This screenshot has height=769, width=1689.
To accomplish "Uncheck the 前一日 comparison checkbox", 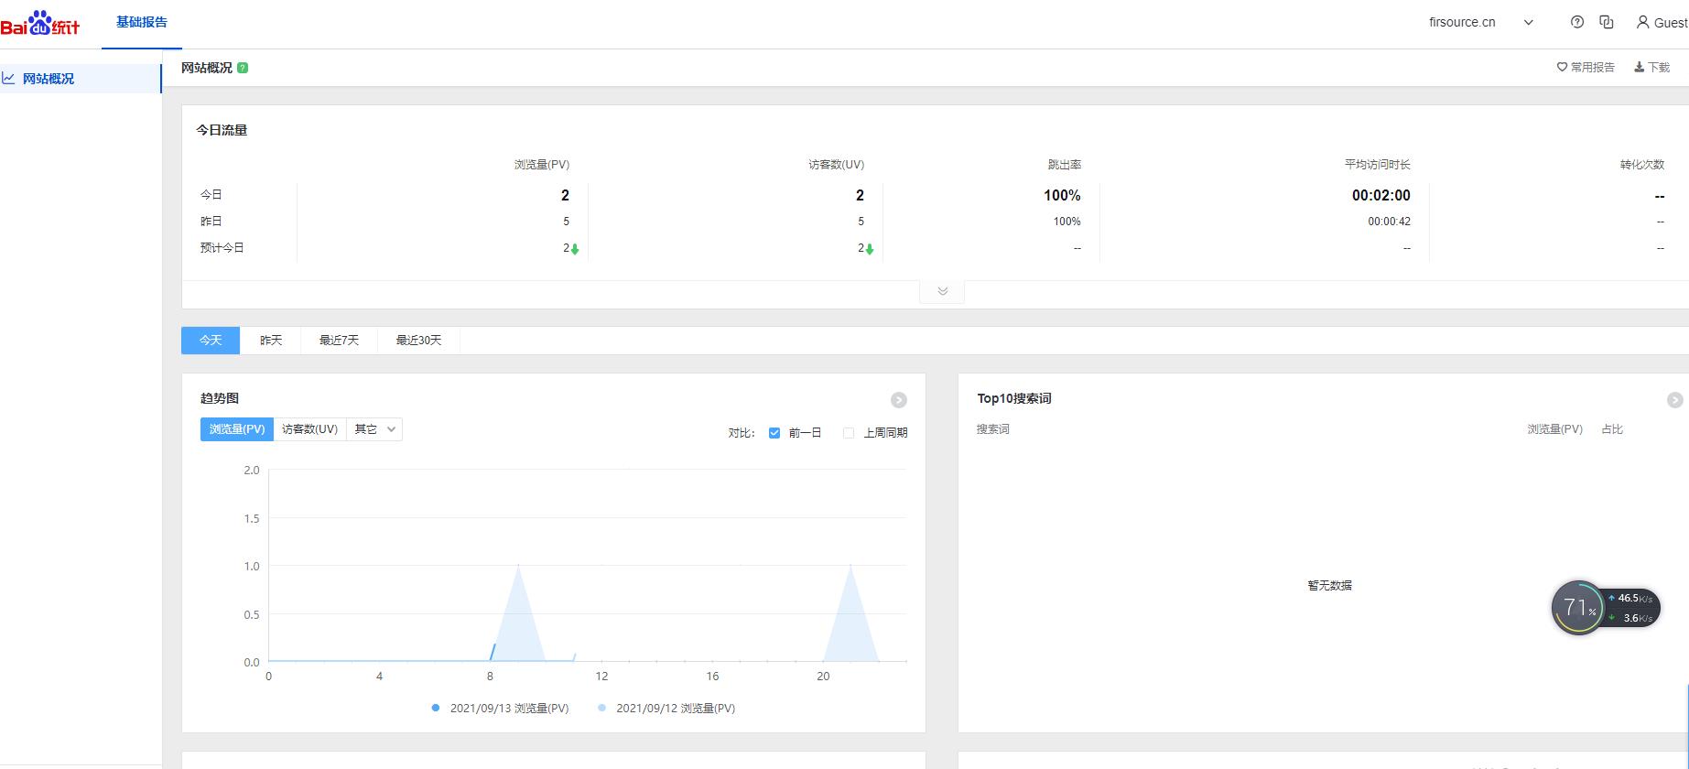I will tap(774, 432).
